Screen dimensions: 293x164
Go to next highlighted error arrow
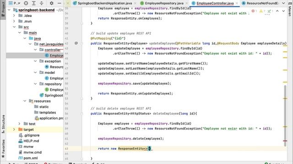click(283, 11)
